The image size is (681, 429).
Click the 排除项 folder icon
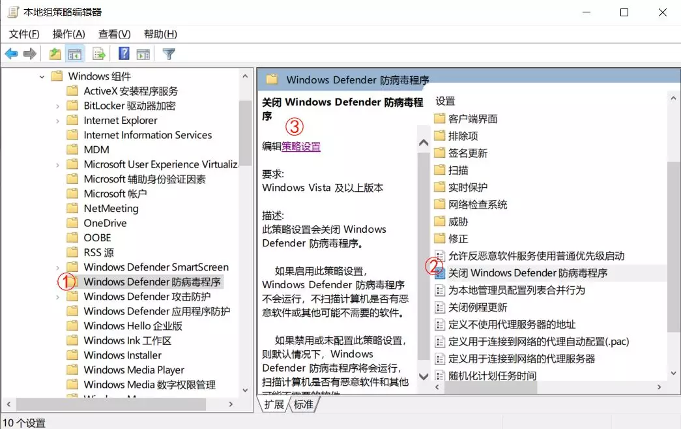439,136
